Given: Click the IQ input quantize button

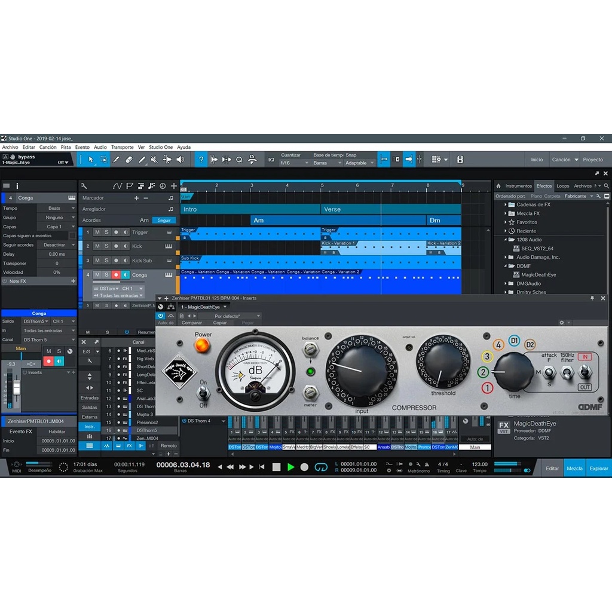Looking at the screenshot, I should click(x=271, y=160).
